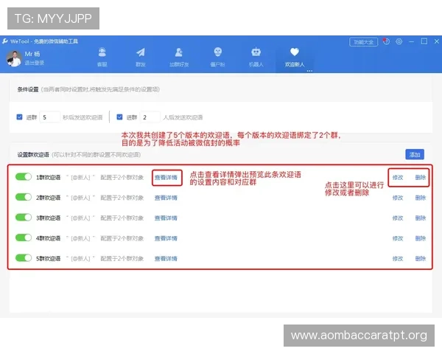Disable the 5群欢迎语 toggle switch
The height and width of the screenshot is (354, 442).
pyautogui.click(x=24, y=258)
